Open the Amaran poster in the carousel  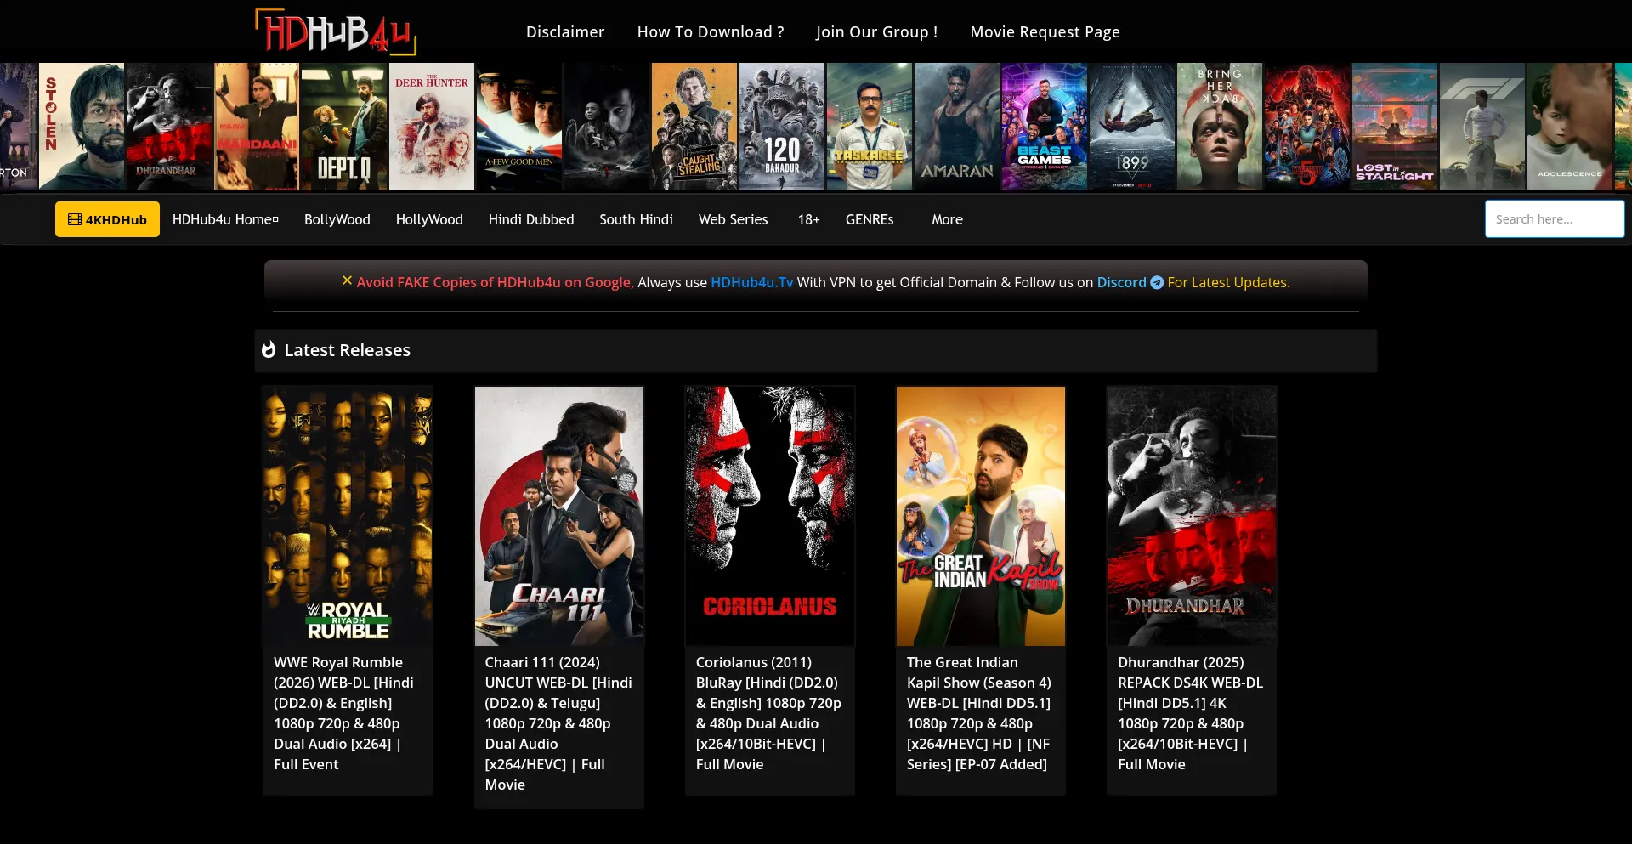pos(957,127)
